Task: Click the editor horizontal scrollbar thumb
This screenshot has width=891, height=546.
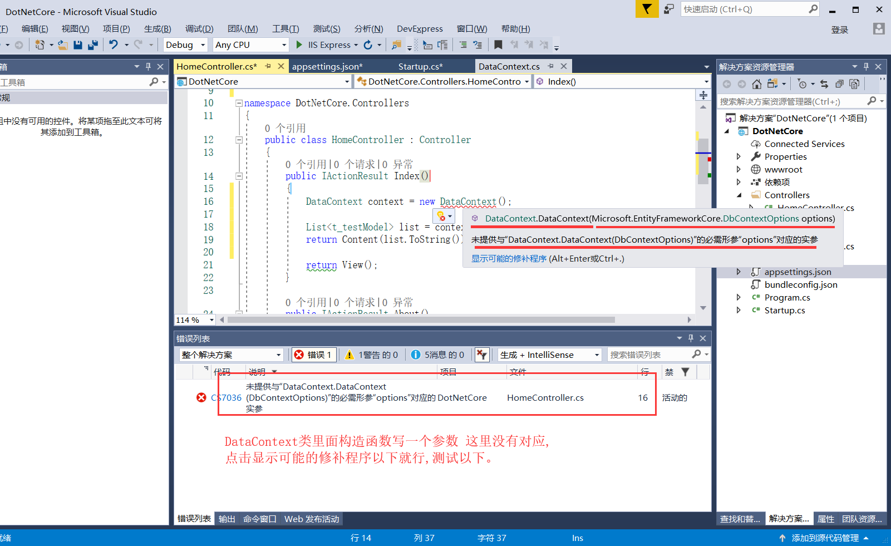Action: (x=421, y=320)
